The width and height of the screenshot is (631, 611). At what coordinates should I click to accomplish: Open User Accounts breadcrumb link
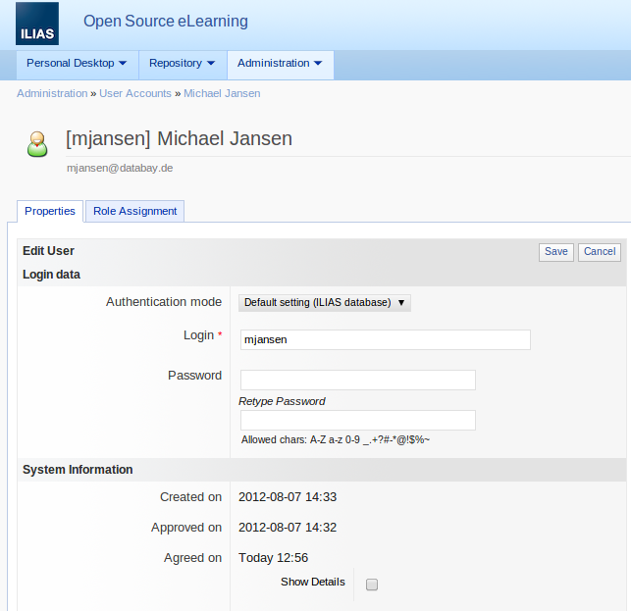[x=135, y=93]
